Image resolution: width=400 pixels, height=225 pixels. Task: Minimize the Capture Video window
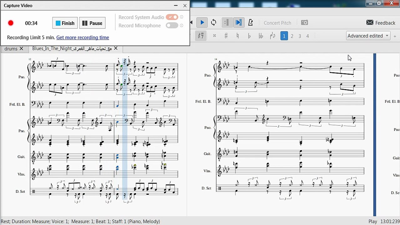[176, 6]
